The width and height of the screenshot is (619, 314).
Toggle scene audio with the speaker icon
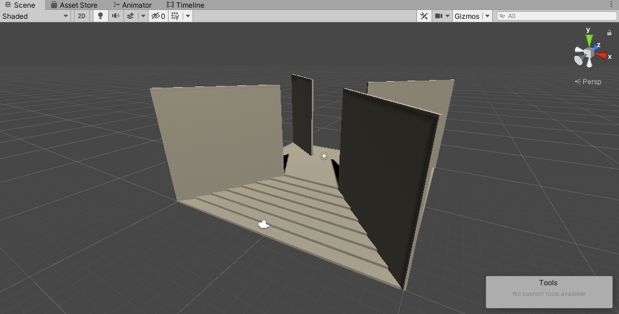click(116, 16)
